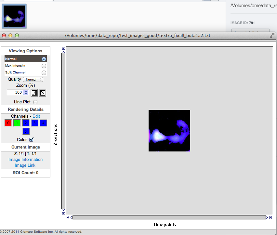Click the horizontal Timepoints slider
Viewport: 277px width, 235px height.
(x=169, y=217)
